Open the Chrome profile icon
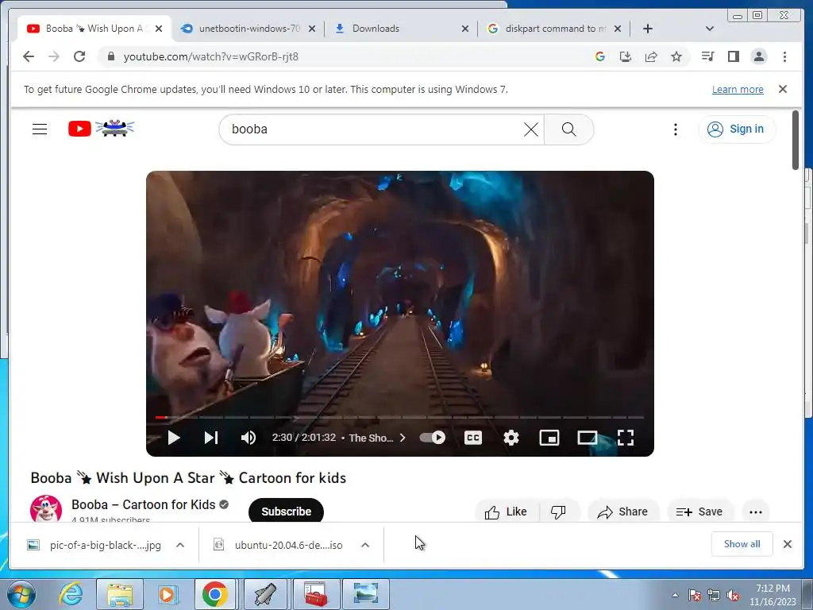The width and height of the screenshot is (813, 610). click(x=759, y=56)
